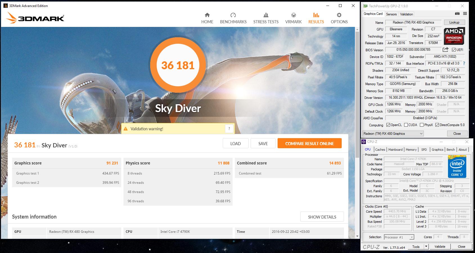Click the 3DMark logo
The width and height of the screenshot is (475, 253).
[35, 18]
